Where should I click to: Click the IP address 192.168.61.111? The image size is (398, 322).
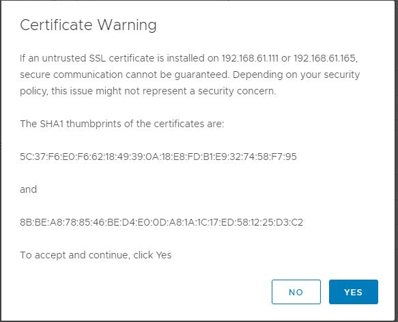tap(250, 58)
